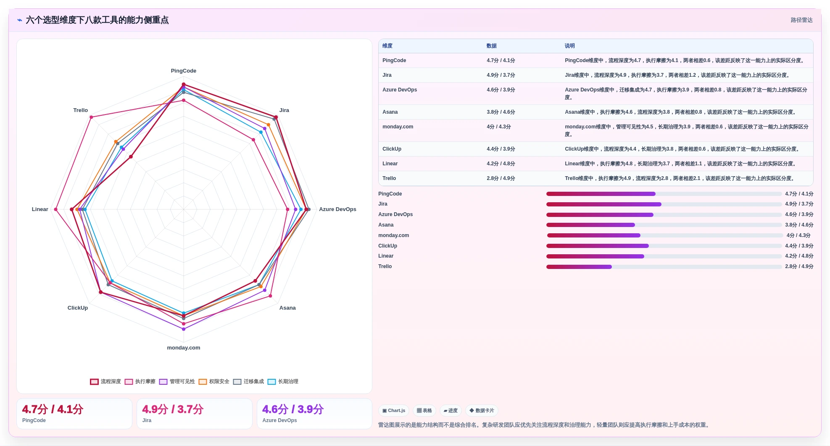
Task: Click the PingCode progress bar
Action: pyautogui.click(x=664, y=194)
